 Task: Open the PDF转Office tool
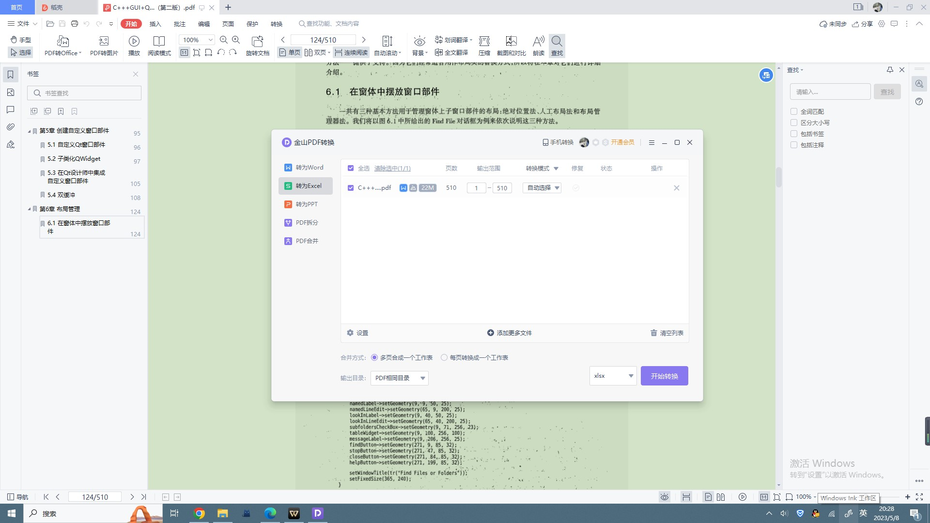pyautogui.click(x=63, y=46)
